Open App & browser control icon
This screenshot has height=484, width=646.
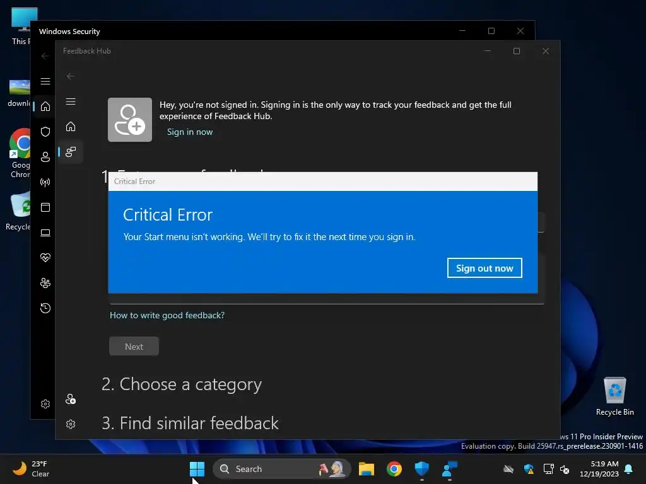[45, 207]
